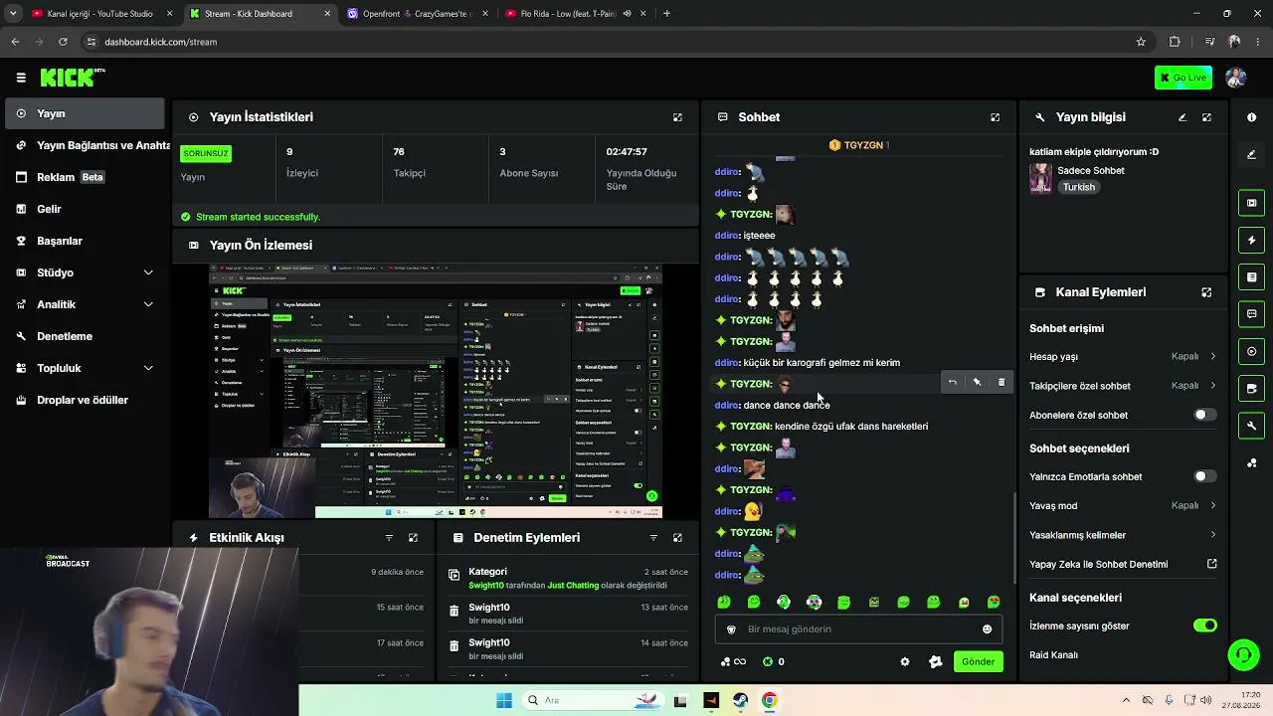1273x716 pixels.
Task: Click the Go Live button
Action: click(1182, 78)
